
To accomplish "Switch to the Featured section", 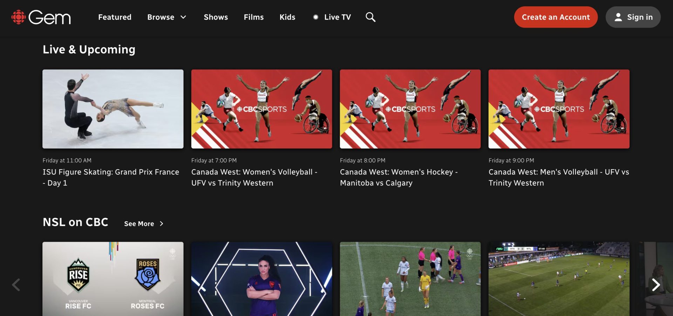I will tap(115, 17).
